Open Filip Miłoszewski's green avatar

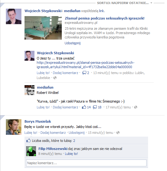(x=31, y=151)
